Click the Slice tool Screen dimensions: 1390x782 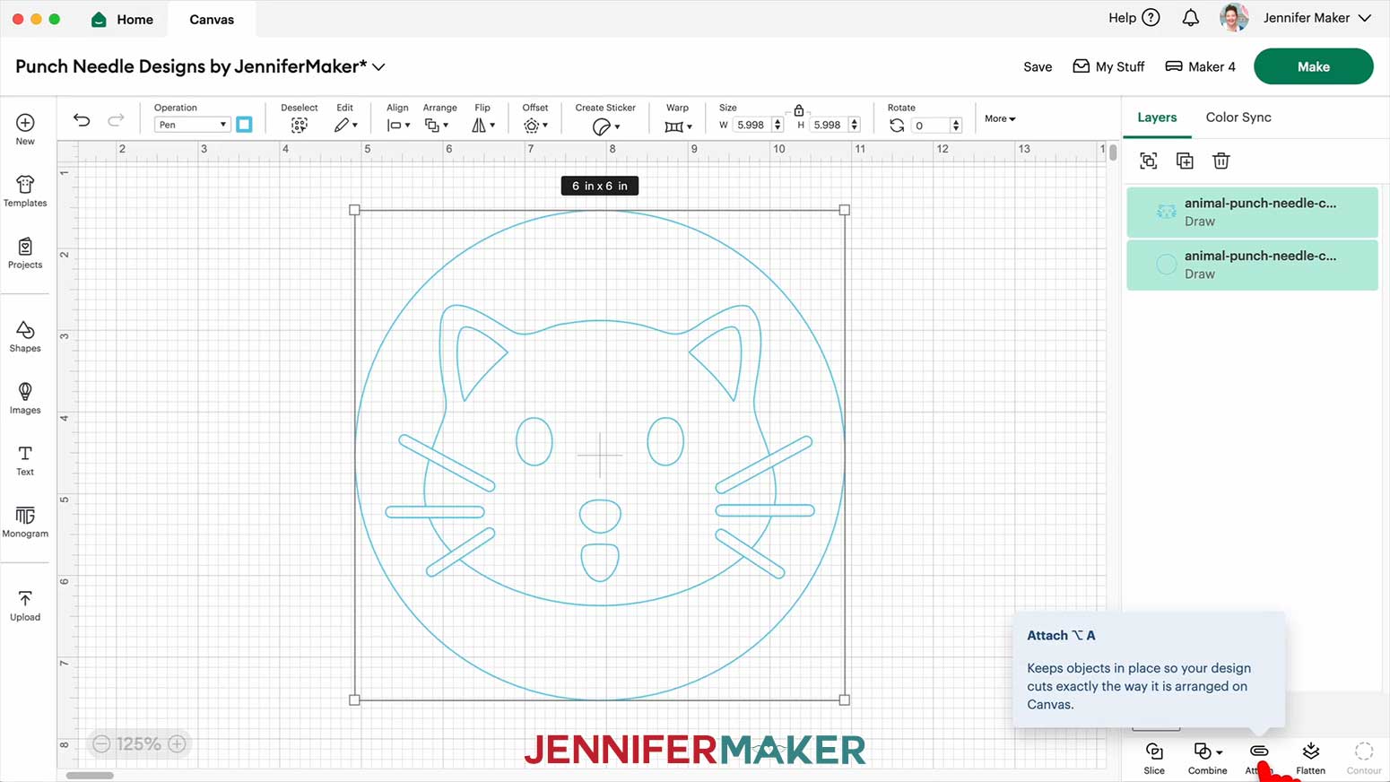(1154, 758)
